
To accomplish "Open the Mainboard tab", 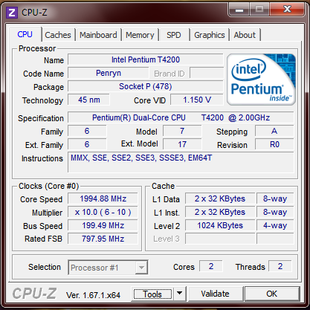I will click(98, 35).
